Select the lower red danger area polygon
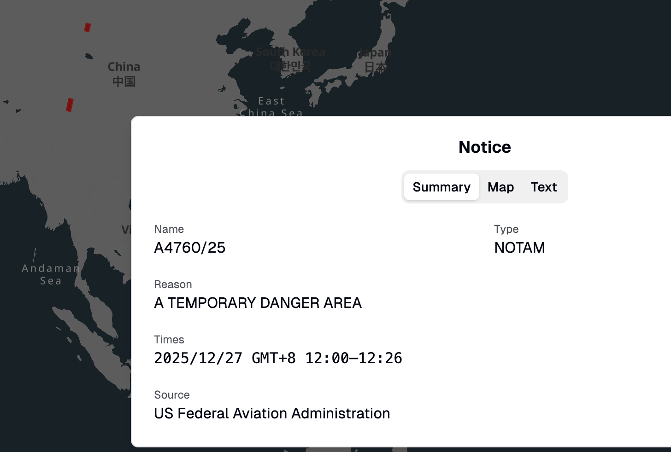Image resolution: width=671 pixels, height=452 pixels. 70,104
